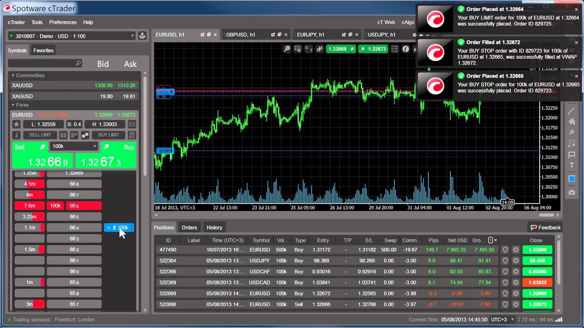
Task: Dismiss the 'Order Filled at 1.32672' notification
Action: 576,42
